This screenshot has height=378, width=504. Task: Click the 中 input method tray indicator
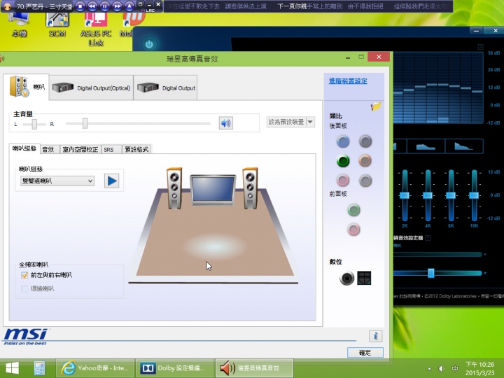[455, 368]
